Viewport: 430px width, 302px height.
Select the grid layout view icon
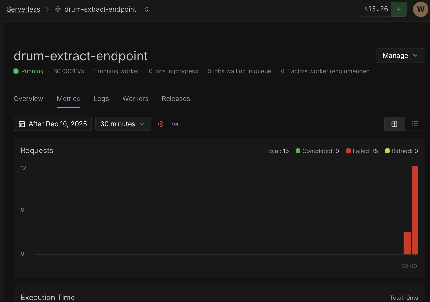395,124
